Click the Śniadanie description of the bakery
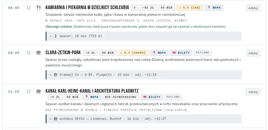The height and width of the screenshot is (130, 268). point(115,15)
